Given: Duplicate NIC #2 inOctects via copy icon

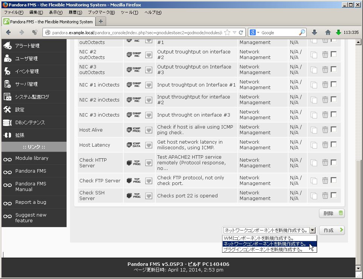Looking at the screenshot, I should click(314, 100).
